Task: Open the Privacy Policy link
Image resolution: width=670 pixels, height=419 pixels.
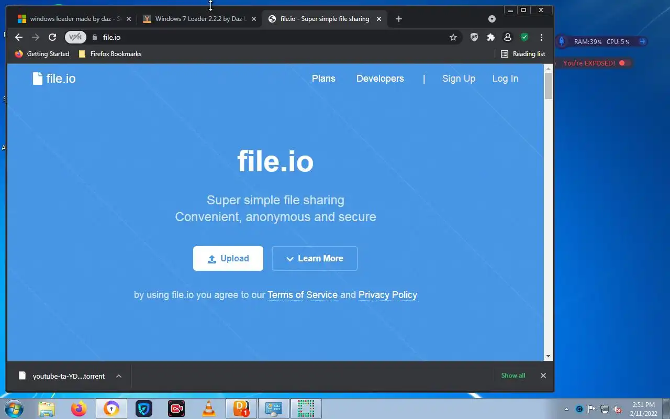Action: [388, 295]
